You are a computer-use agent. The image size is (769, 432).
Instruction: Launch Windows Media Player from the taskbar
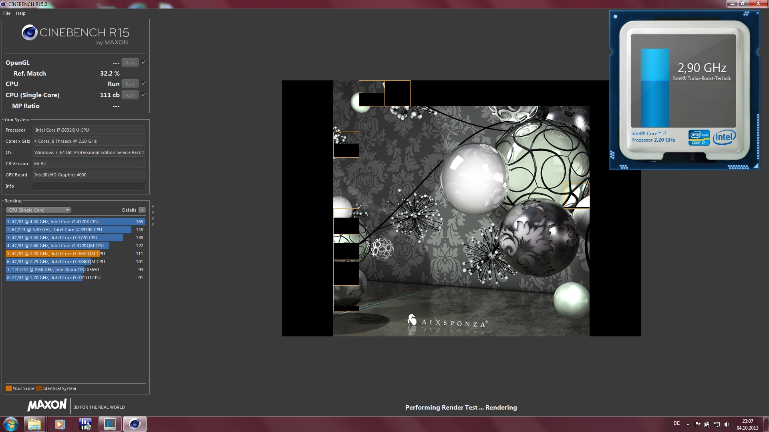60,424
